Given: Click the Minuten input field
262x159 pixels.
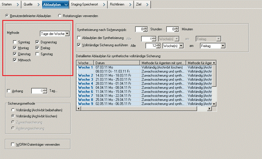Looking at the screenshot, I should pos(171,29).
